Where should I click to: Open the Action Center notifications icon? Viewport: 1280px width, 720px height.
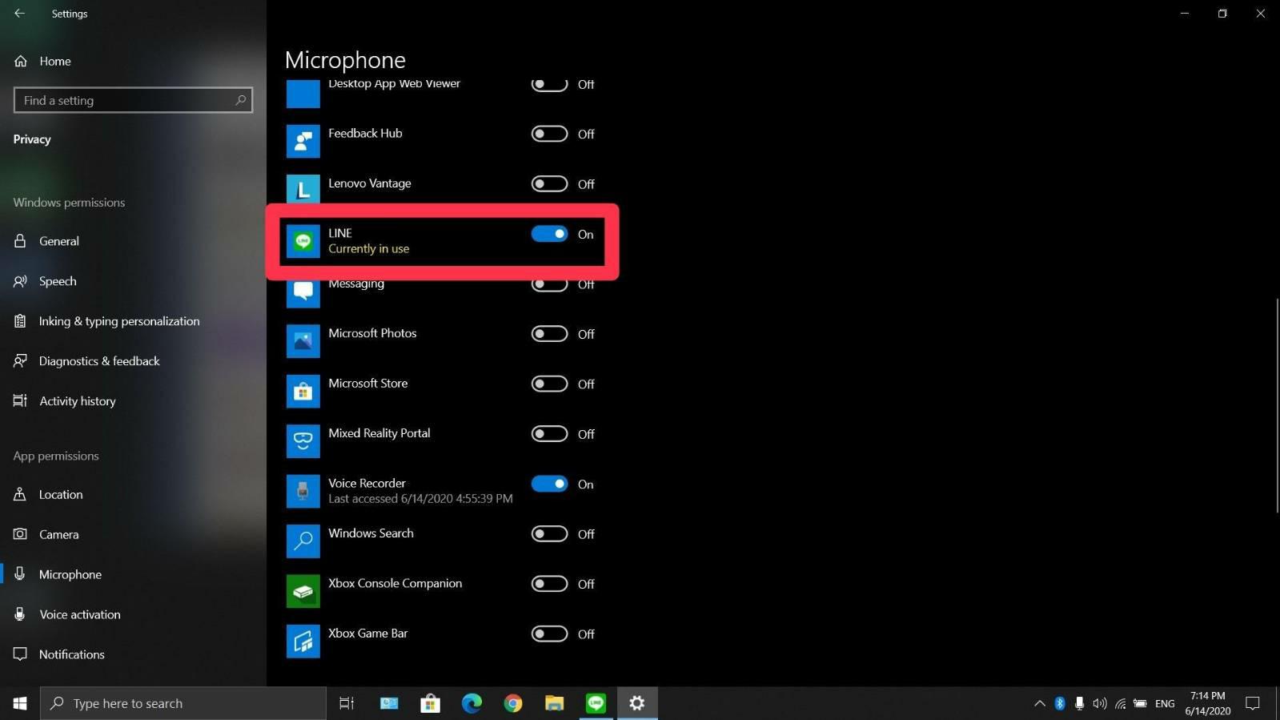pyautogui.click(x=1253, y=703)
